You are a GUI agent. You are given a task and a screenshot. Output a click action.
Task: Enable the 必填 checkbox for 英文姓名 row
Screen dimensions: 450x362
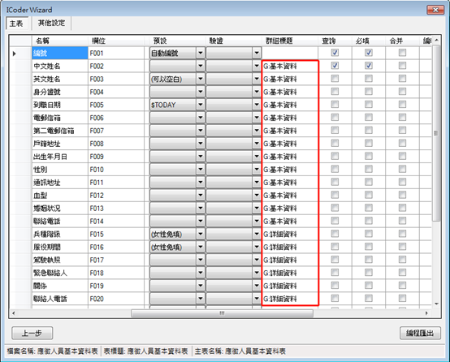tap(369, 79)
